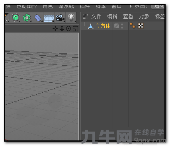Click the polygon object icon beside 立方体
The width and height of the screenshot is (170, 146).
(91, 26)
